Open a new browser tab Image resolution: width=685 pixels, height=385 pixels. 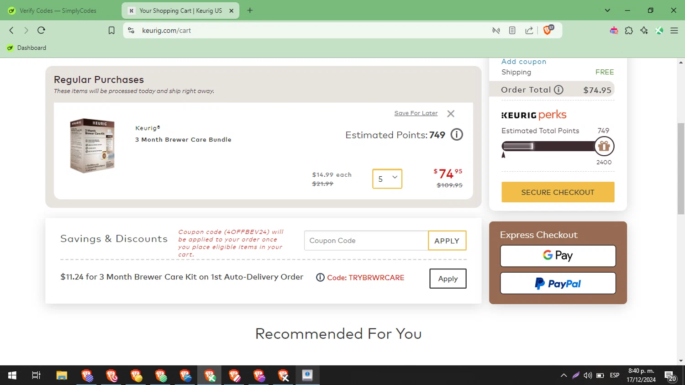click(x=250, y=11)
